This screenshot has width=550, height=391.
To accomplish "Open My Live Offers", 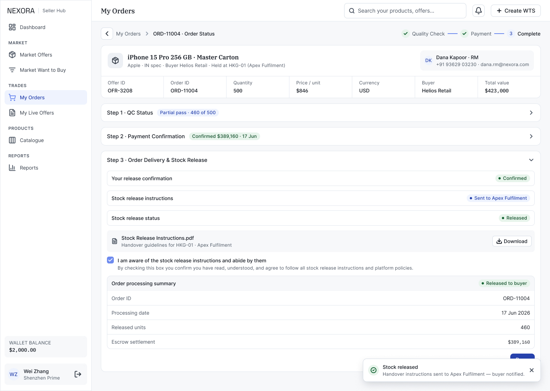I will pyautogui.click(x=46, y=113).
